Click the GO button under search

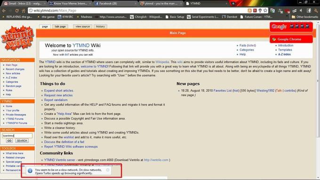click(x=9, y=140)
